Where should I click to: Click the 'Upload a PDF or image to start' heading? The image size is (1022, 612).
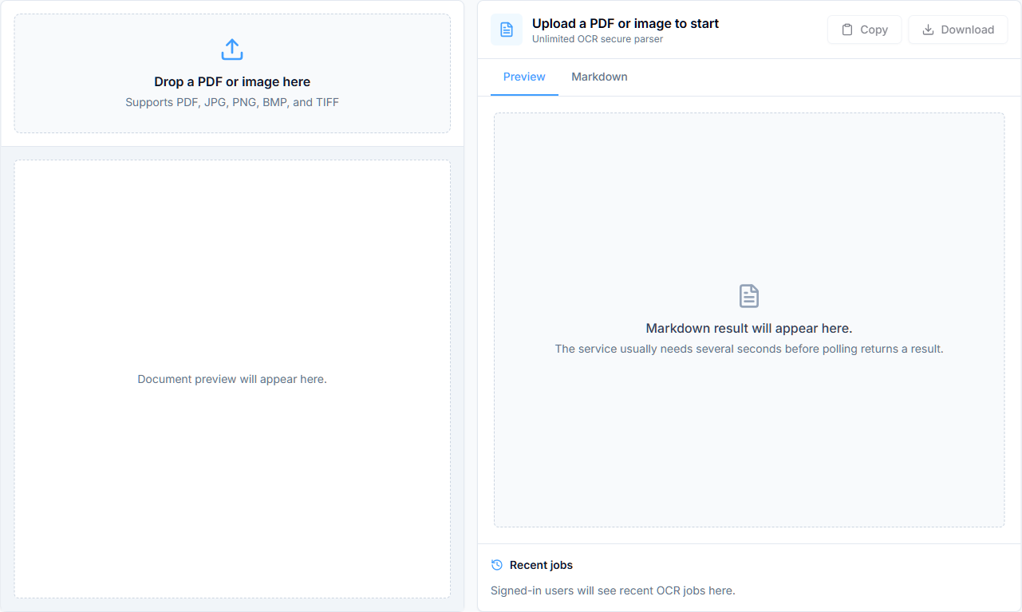(625, 23)
